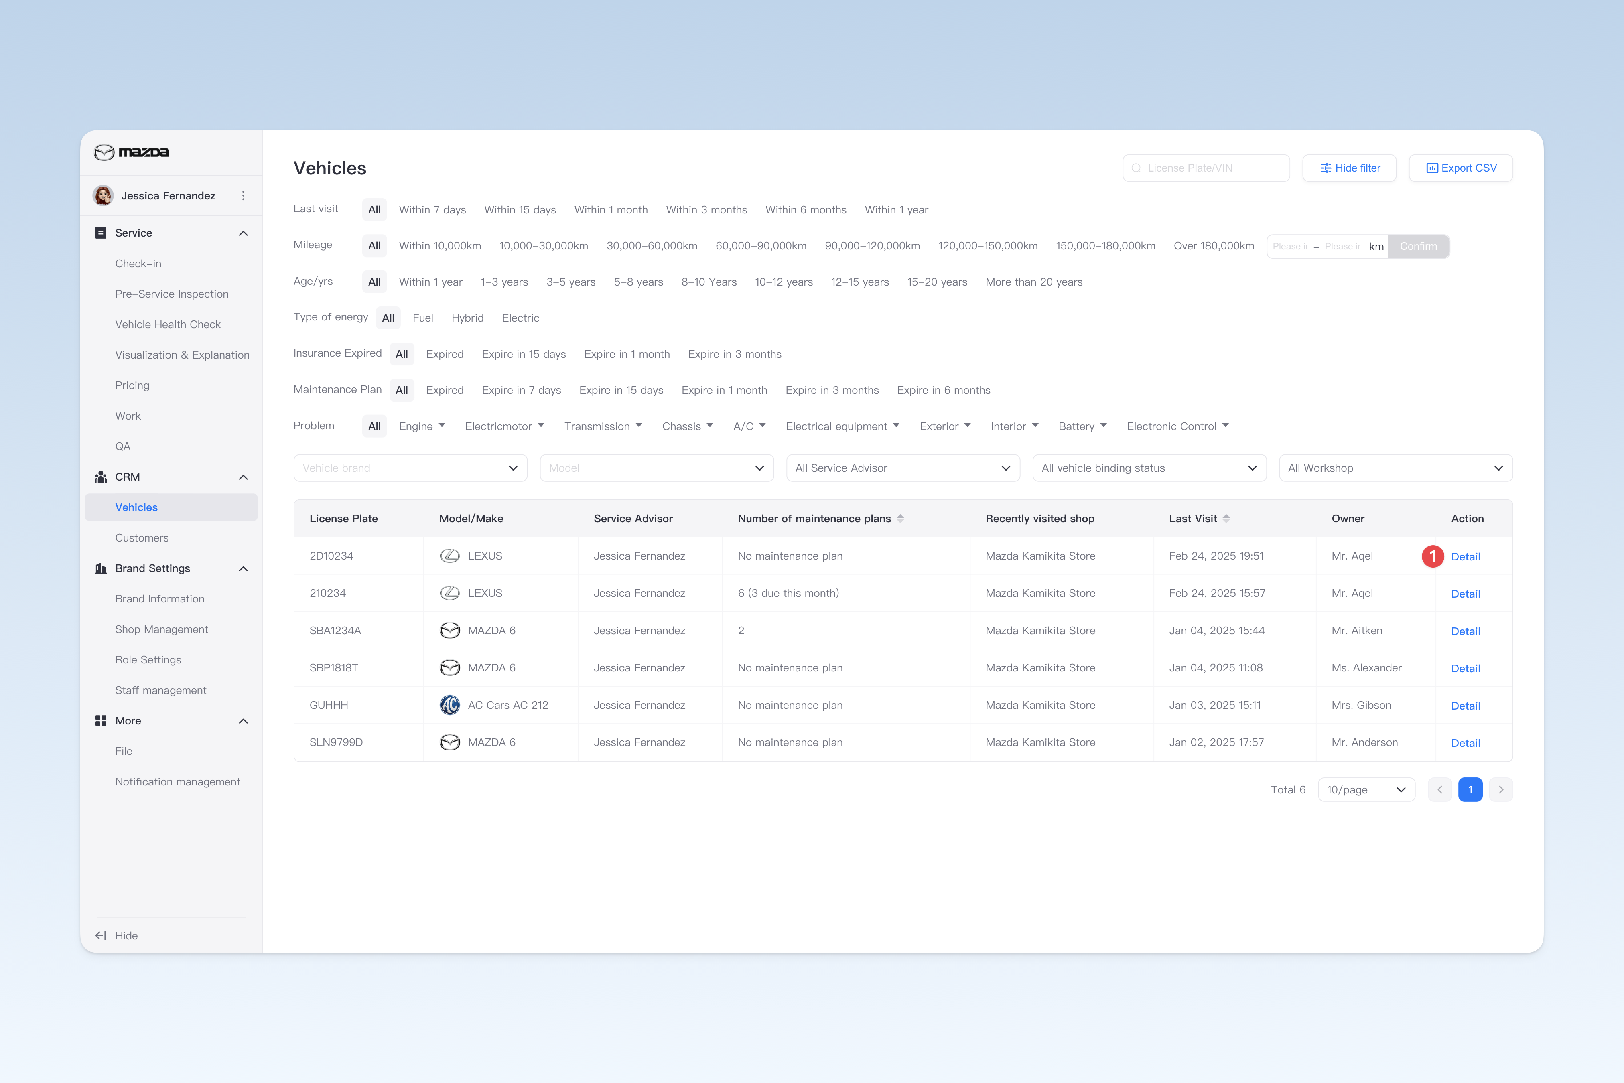Open the three-dot menu beside Jessica Fernandez
The height and width of the screenshot is (1083, 1624).
tap(243, 195)
